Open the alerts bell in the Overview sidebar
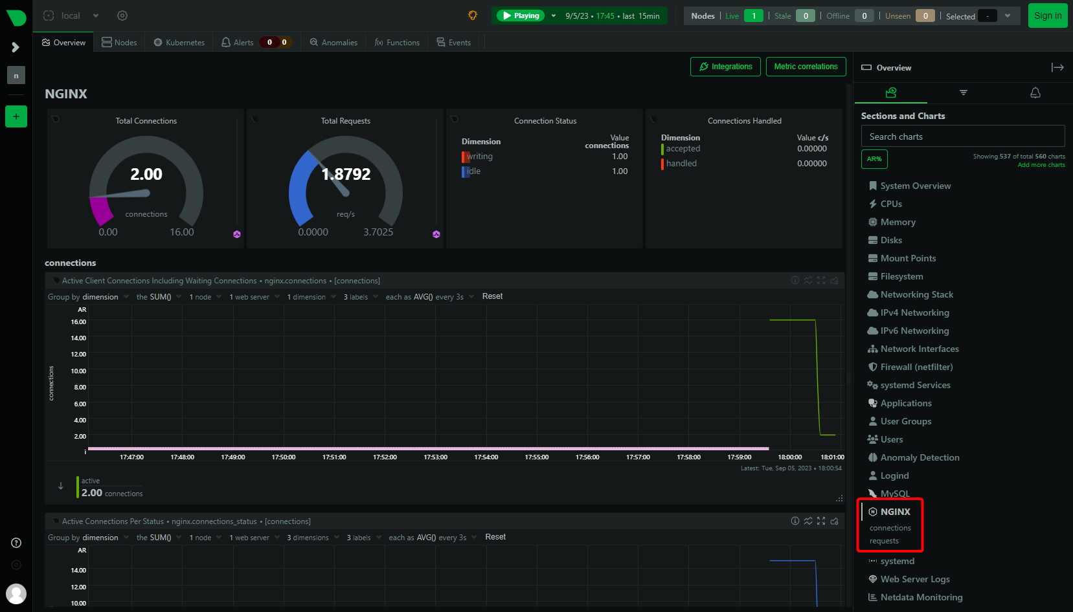The width and height of the screenshot is (1073, 612). coord(1034,93)
